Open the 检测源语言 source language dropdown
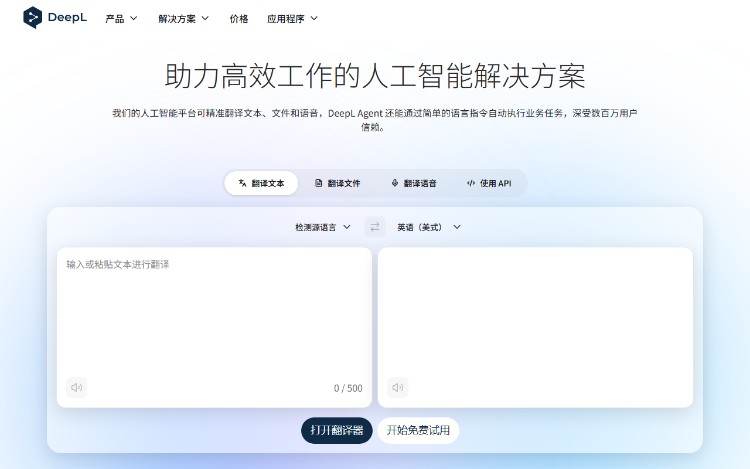 tap(323, 227)
